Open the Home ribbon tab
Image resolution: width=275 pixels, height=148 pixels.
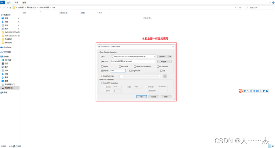pyautogui.click(x=9, y=2)
